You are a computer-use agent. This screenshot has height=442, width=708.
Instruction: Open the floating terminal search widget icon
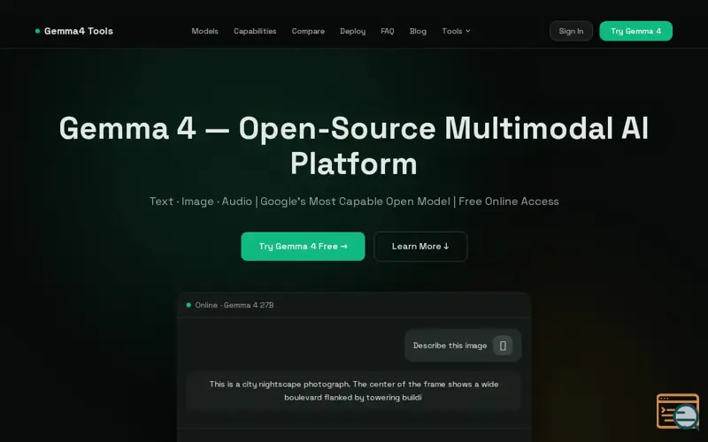(677, 411)
